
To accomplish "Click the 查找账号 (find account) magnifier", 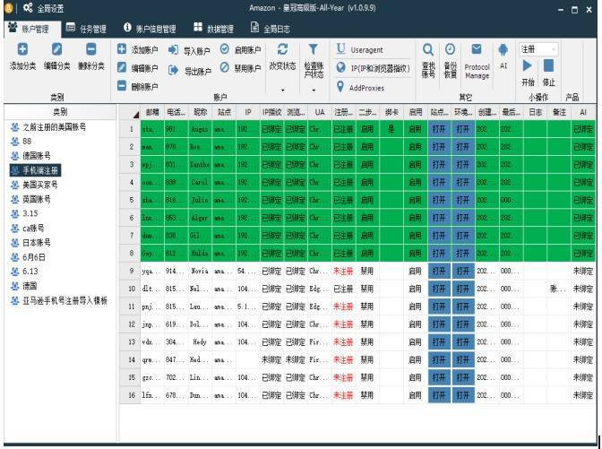I will click(x=428, y=49).
